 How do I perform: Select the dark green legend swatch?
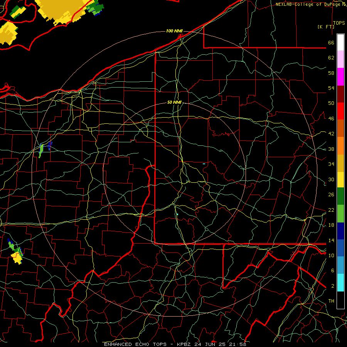coord(340,196)
